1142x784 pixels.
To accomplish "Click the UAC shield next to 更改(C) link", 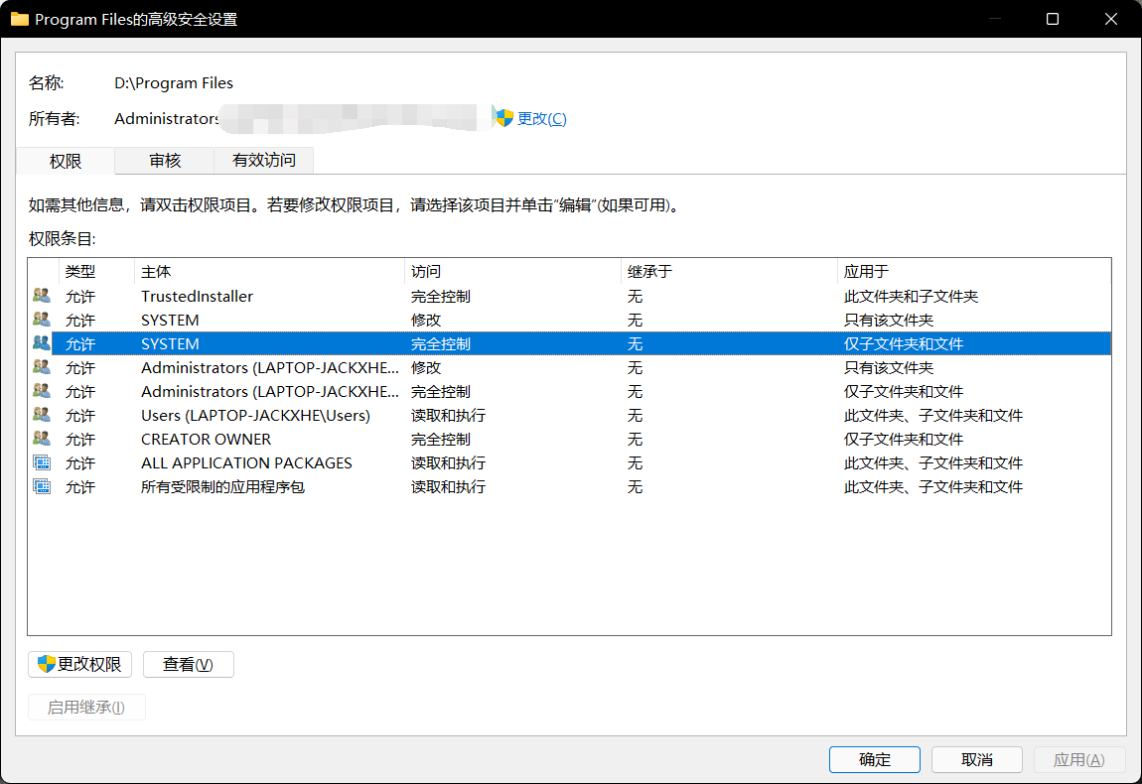I will pos(502,117).
